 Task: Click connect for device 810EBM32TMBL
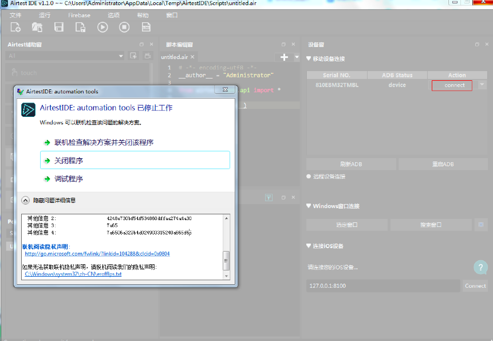point(452,85)
